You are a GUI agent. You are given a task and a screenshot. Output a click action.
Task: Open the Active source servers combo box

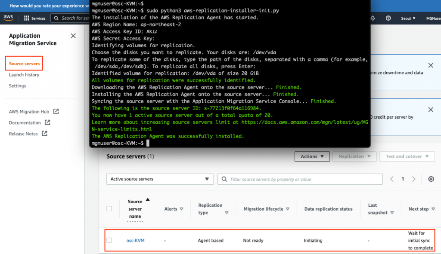click(160, 179)
